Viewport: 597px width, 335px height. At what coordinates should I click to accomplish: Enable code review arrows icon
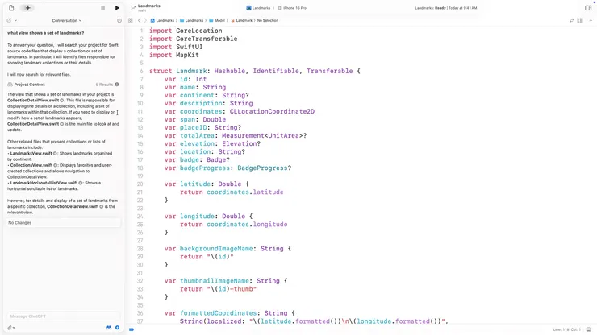(x=571, y=20)
